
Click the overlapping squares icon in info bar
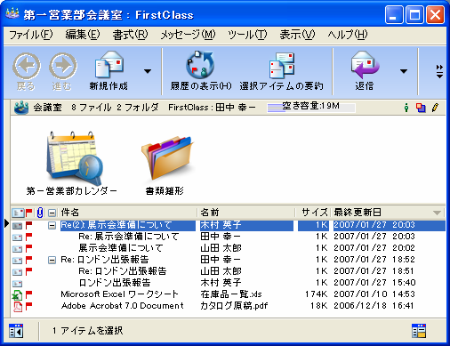[x=421, y=108]
